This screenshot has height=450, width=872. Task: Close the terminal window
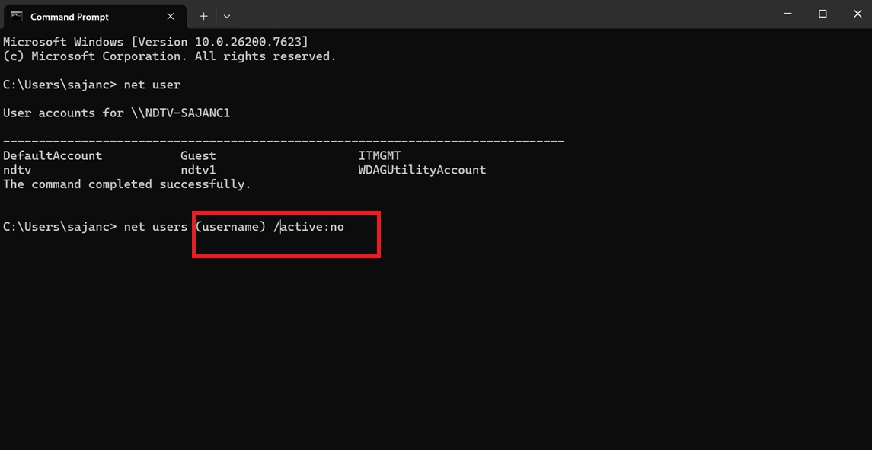pyautogui.click(x=856, y=14)
